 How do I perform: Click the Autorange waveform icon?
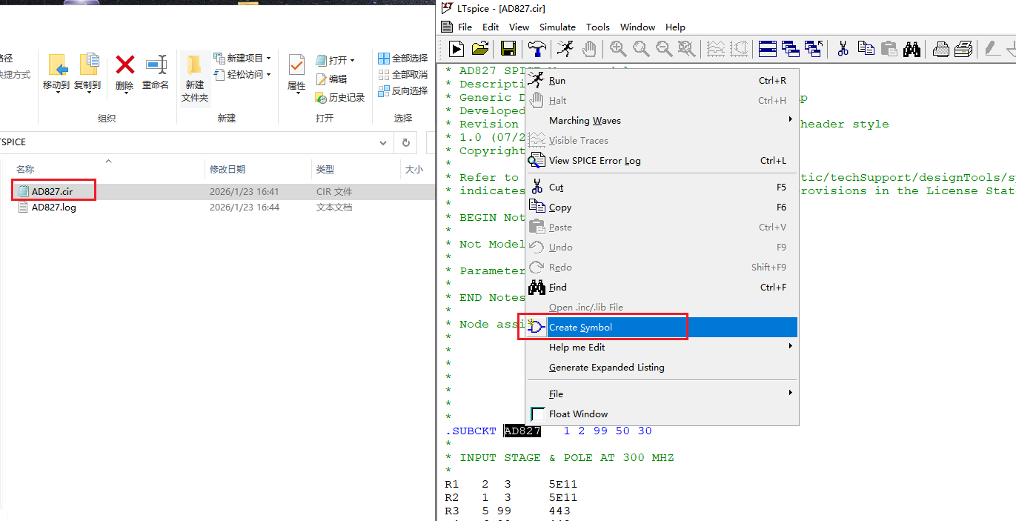pos(716,49)
